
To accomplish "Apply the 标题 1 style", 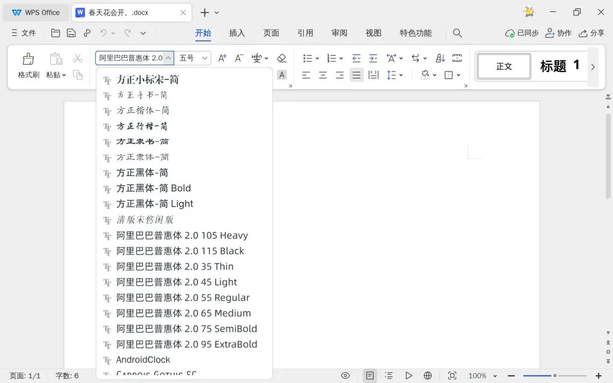I will tap(560, 66).
